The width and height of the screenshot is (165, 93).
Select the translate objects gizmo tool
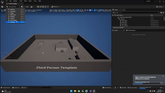coord(78,10)
